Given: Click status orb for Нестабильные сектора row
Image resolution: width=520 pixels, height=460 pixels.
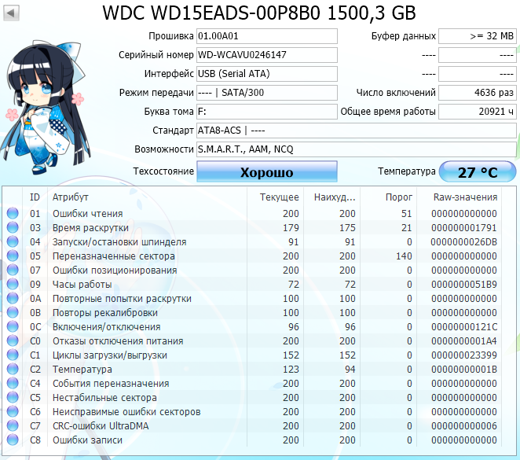Looking at the screenshot, I should coord(13,397).
